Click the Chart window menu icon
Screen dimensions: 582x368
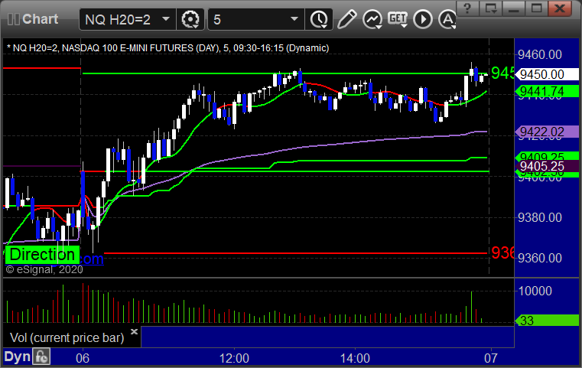[x=13, y=19]
